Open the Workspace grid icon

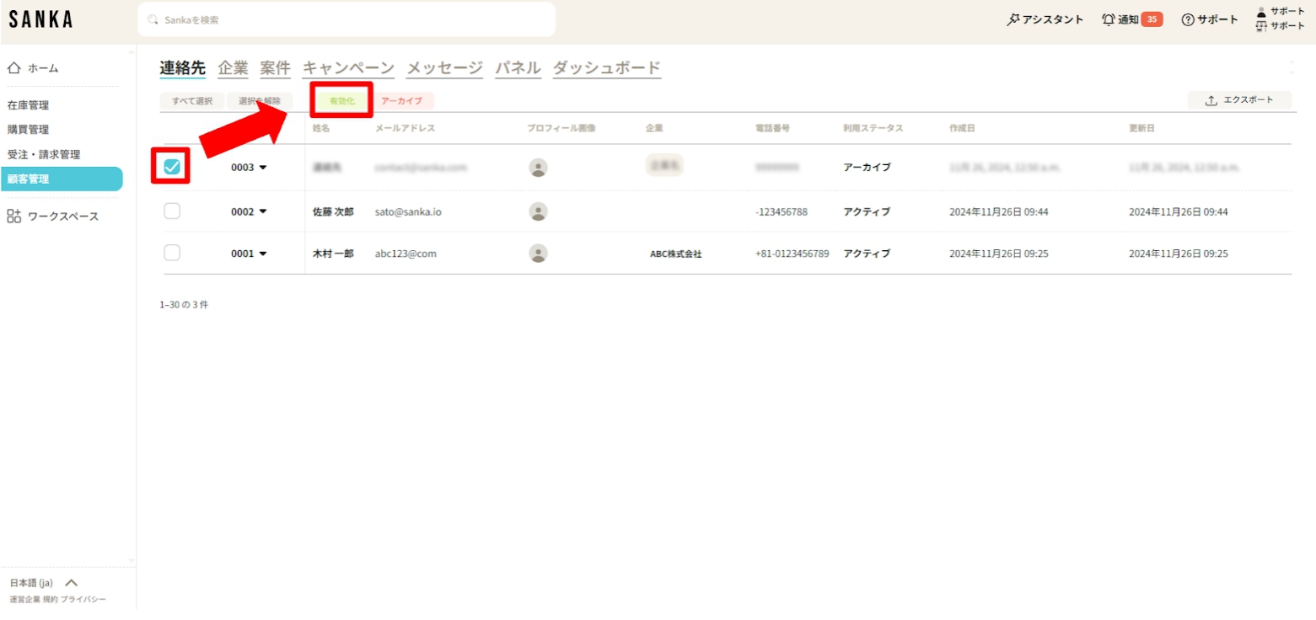(14, 216)
